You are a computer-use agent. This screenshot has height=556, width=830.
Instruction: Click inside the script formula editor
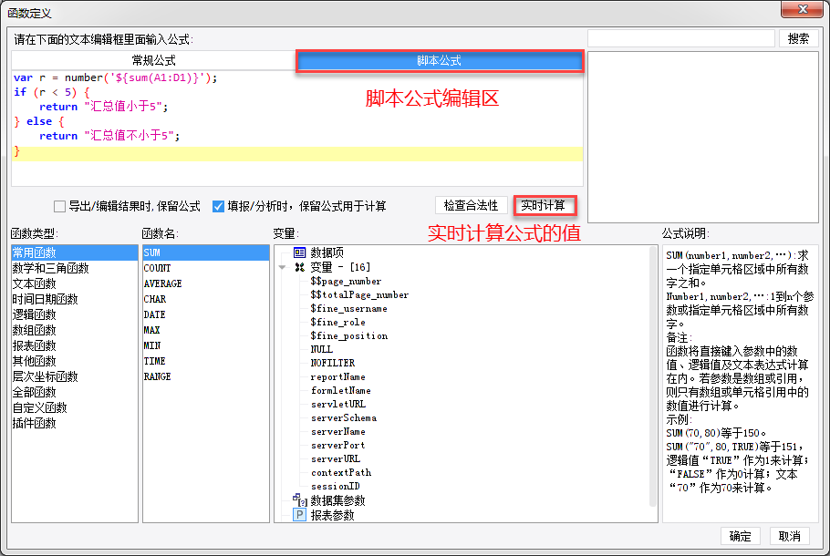(297, 129)
